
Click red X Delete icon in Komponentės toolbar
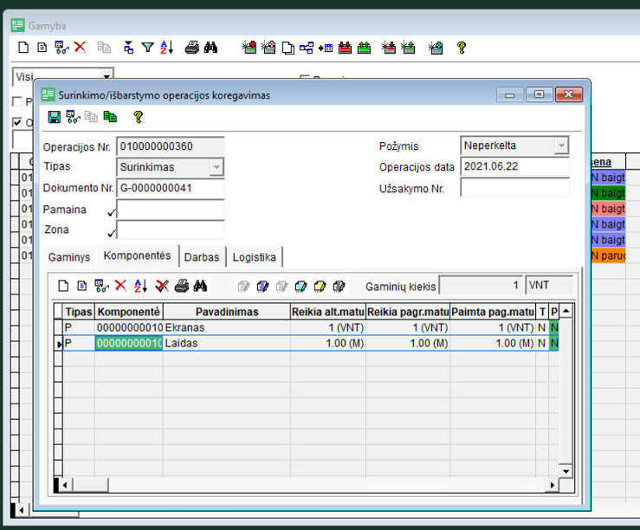pos(120,286)
